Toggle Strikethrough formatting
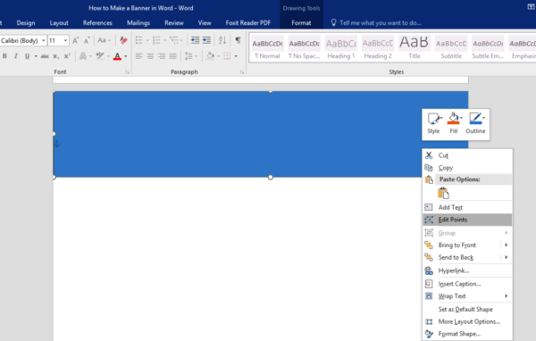Image resolution: width=536 pixels, height=341 pixels. 45,56
